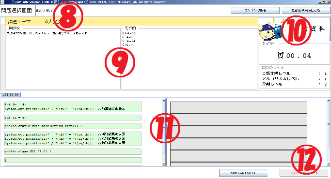Click the up arrow of the code fragments scrollbar
331x179 pixels.
pyautogui.click(x=164, y=100)
